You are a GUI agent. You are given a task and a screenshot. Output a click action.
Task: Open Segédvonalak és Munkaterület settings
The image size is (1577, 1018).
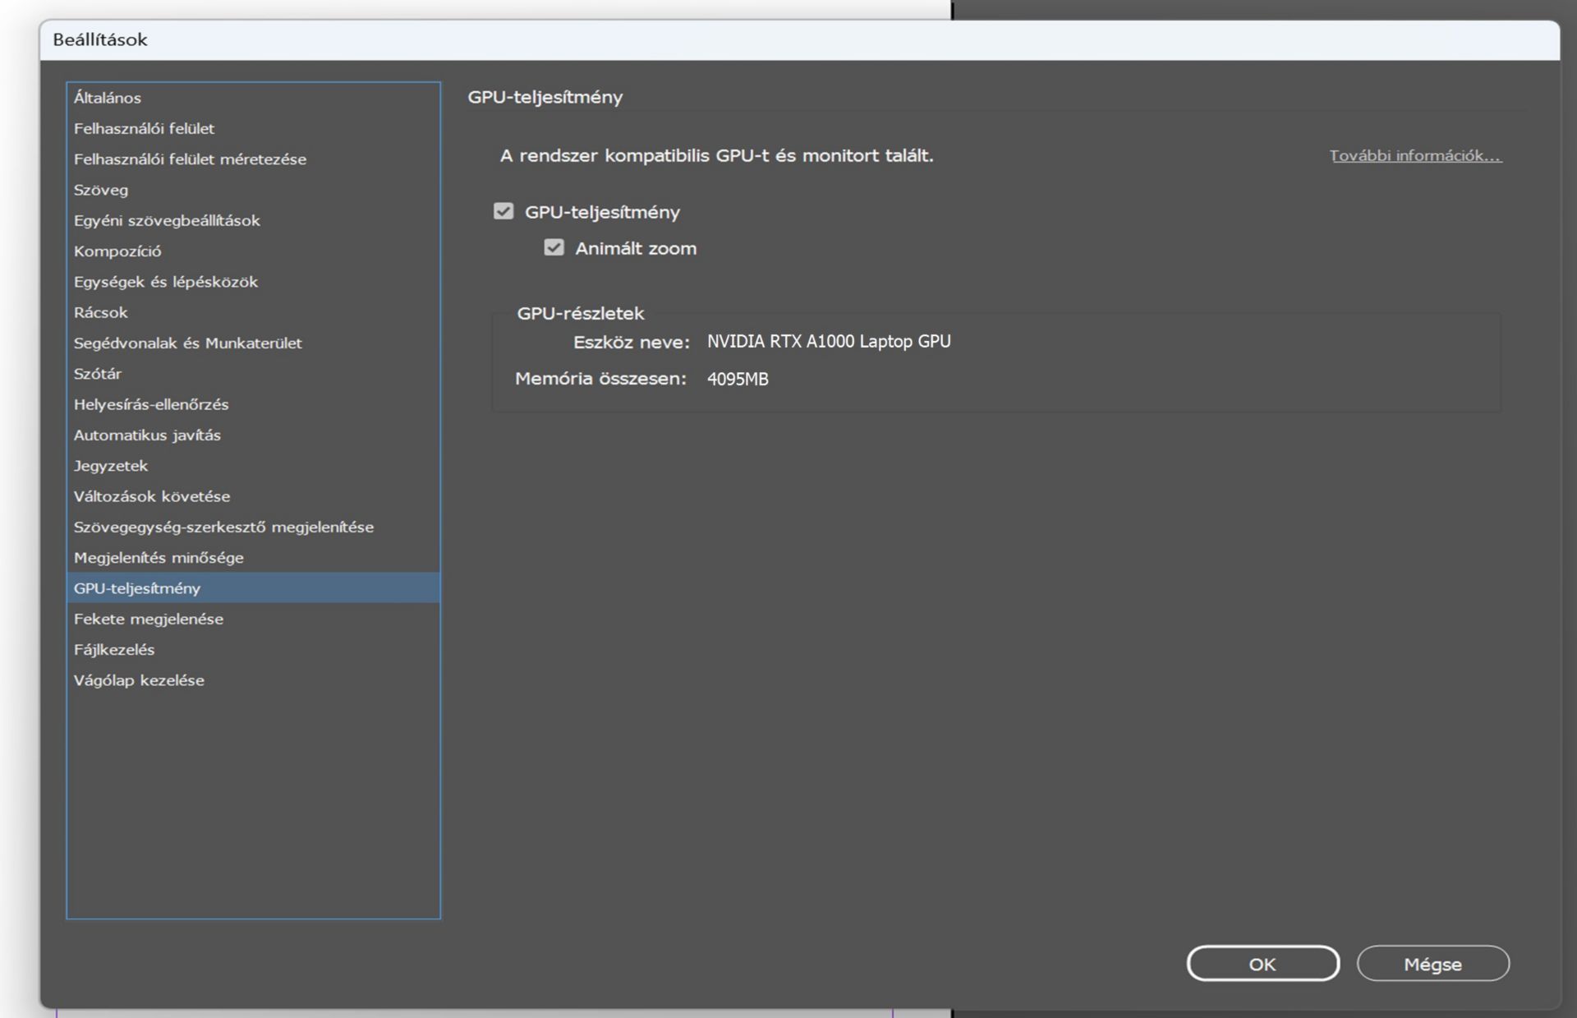[188, 343]
